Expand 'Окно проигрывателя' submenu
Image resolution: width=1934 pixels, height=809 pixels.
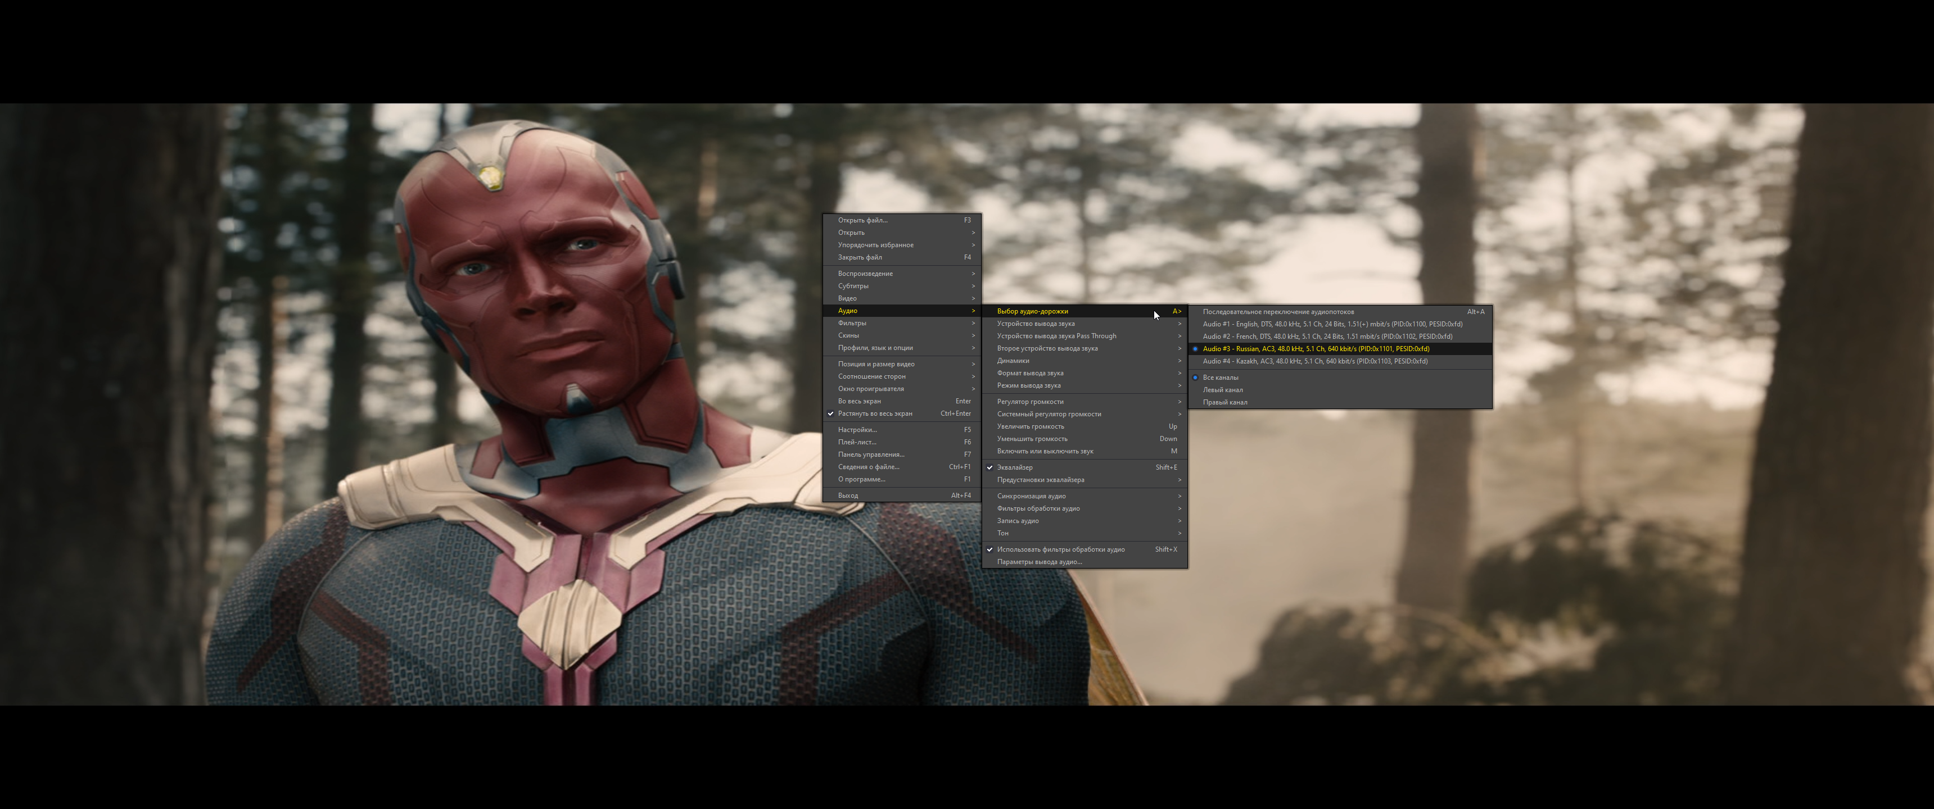point(902,389)
